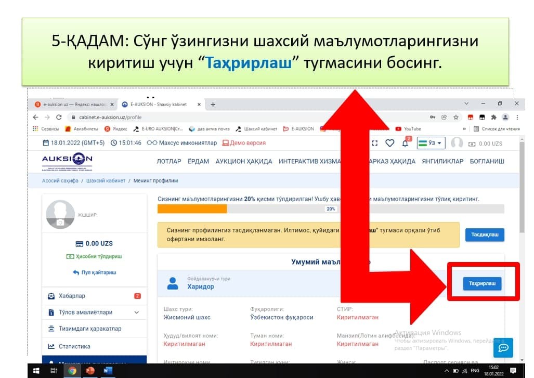Open the notifications bell icon

pyautogui.click(x=405, y=144)
